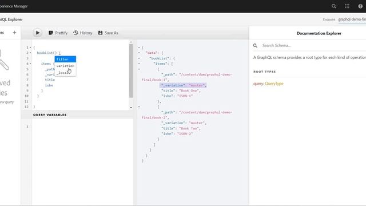366x206 pixels.
Task: Click 'title' field in query editor
Action: coord(50,80)
